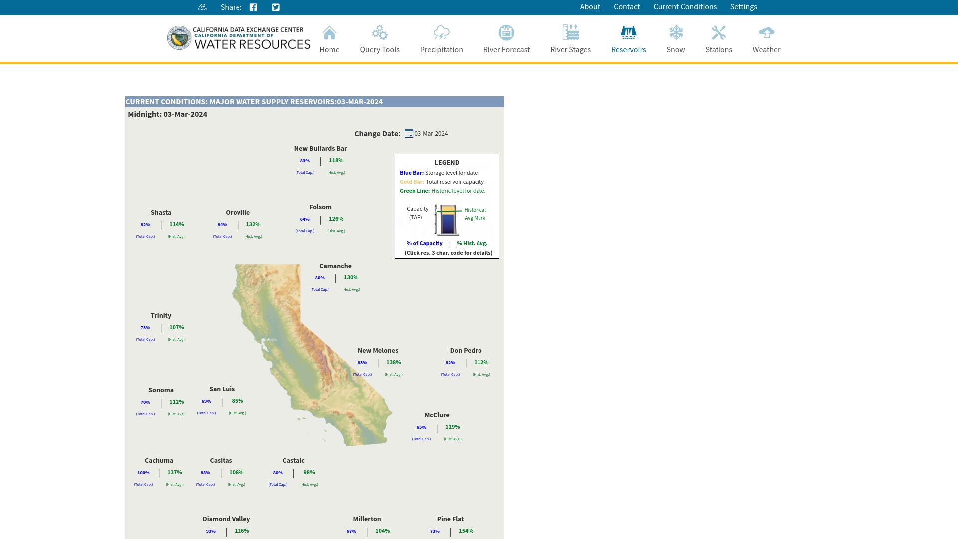Click Don Pedro 82% capacity value
The height and width of the screenshot is (539, 958).
pos(450,363)
